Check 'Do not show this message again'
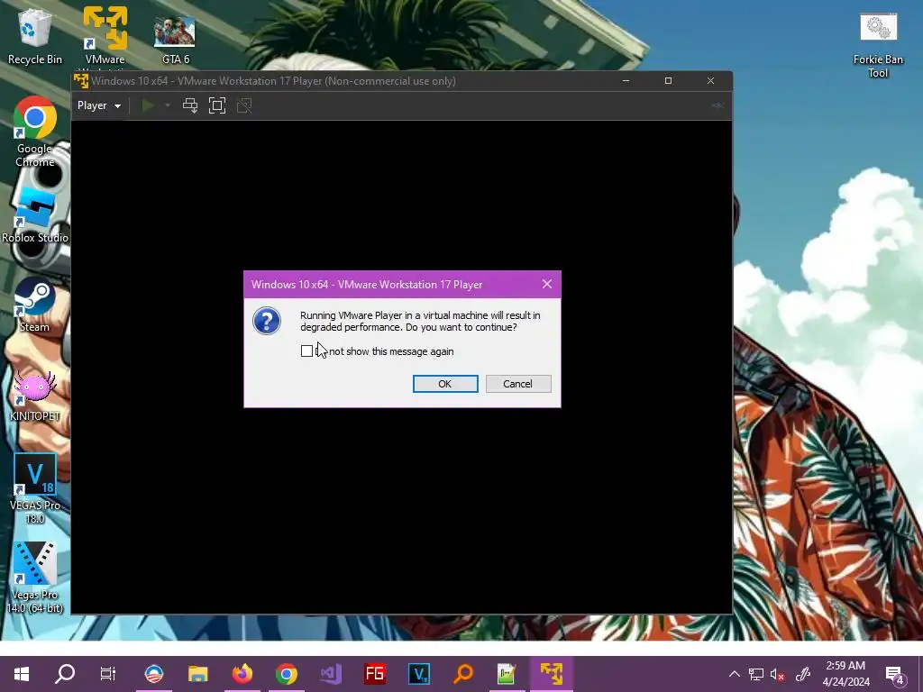The width and height of the screenshot is (923, 692). coord(306,351)
